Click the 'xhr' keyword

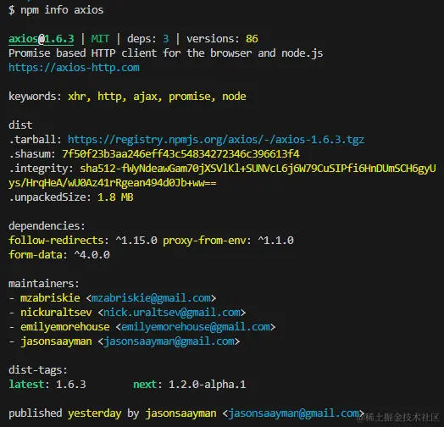tap(76, 97)
